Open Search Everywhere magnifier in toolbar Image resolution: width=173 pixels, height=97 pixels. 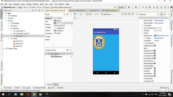(x=168, y=7)
